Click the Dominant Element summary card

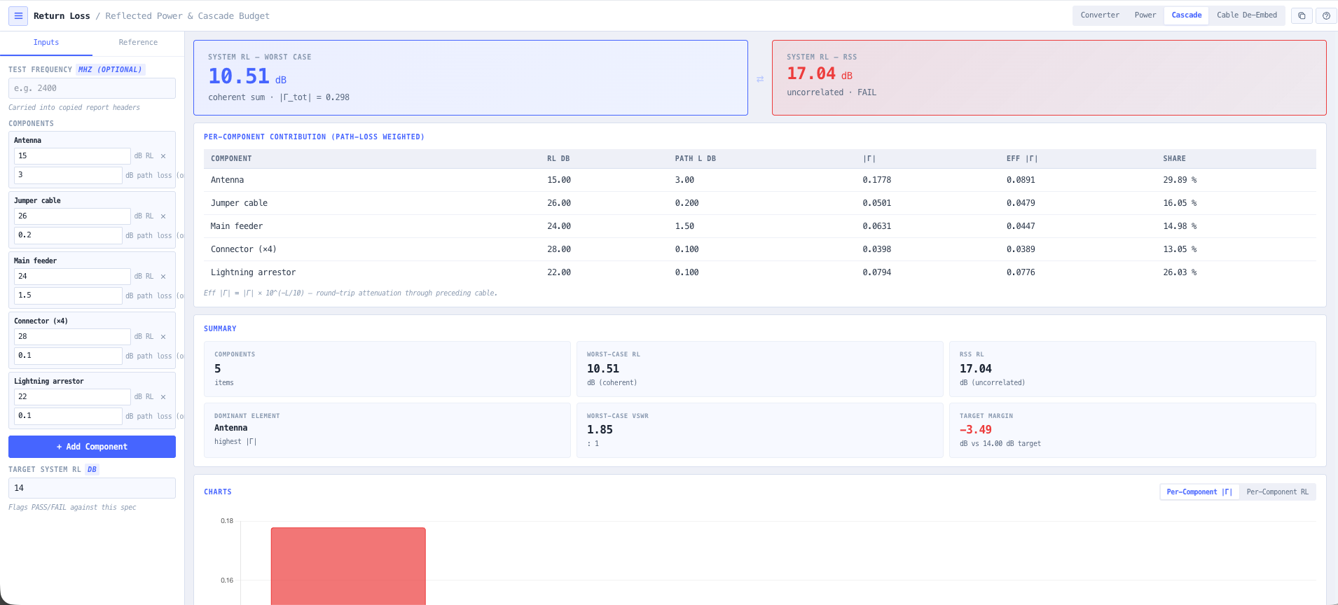pyautogui.click(x=387, y=431)
